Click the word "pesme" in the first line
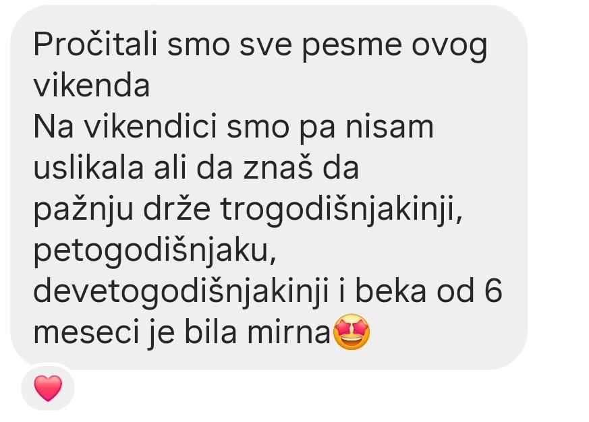Viewport: 589px width, 422px height. coord(352,47)
